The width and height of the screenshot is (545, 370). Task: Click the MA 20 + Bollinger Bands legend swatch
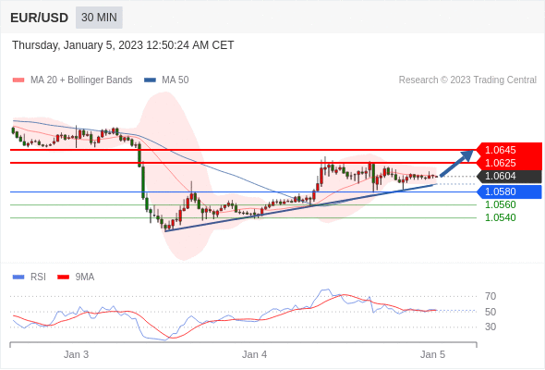point(18,80)
